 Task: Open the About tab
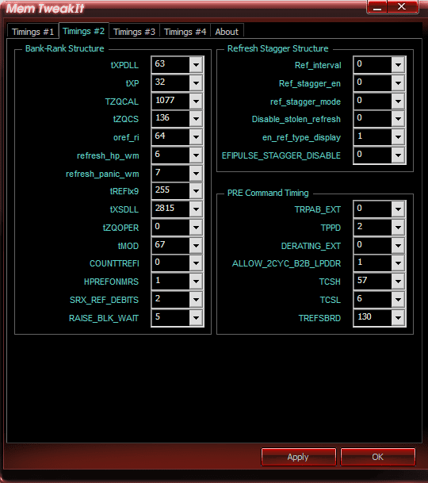[227, 32]
